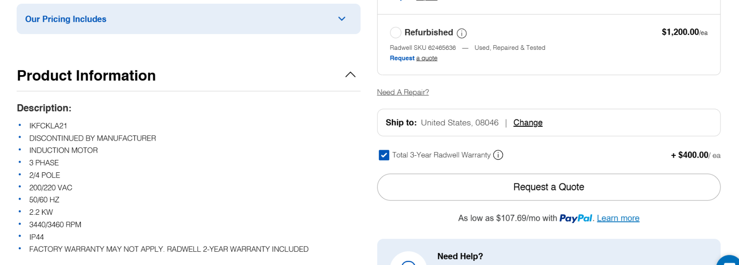Click the Our Pricing Includes title text
The image size is (739, 265).
click(66, 19)
